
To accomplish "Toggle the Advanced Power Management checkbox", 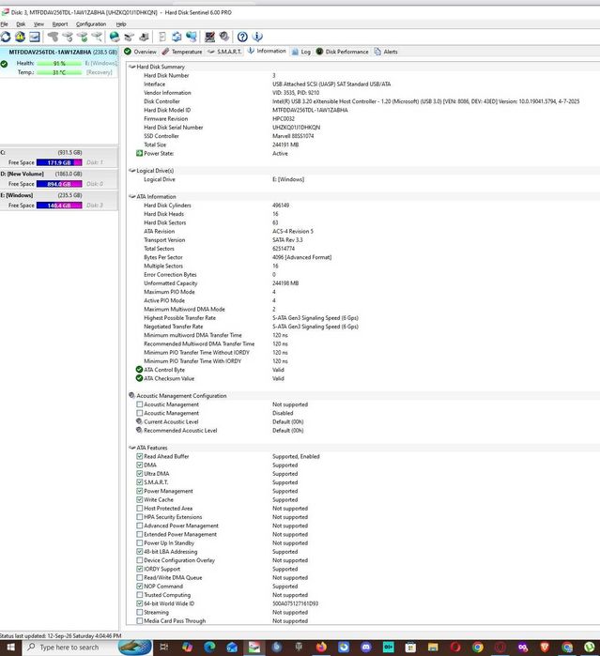I will tap(140, 526).
